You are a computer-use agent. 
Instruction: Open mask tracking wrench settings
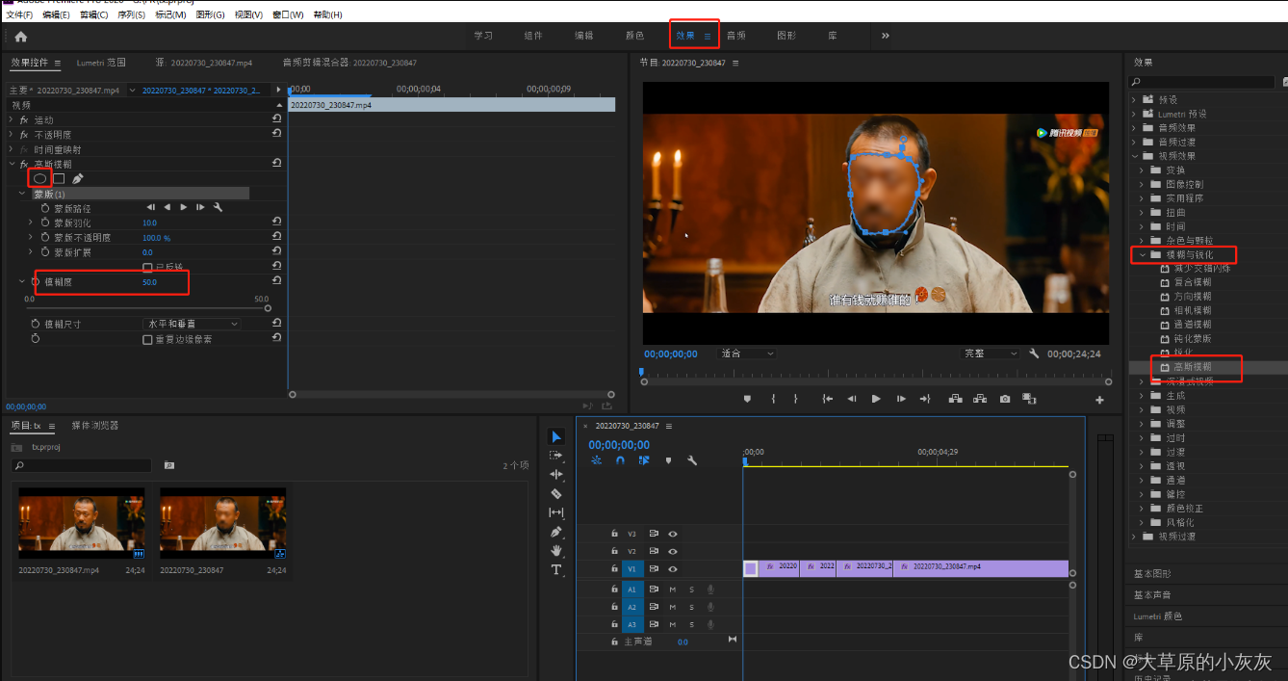point(218,207)
